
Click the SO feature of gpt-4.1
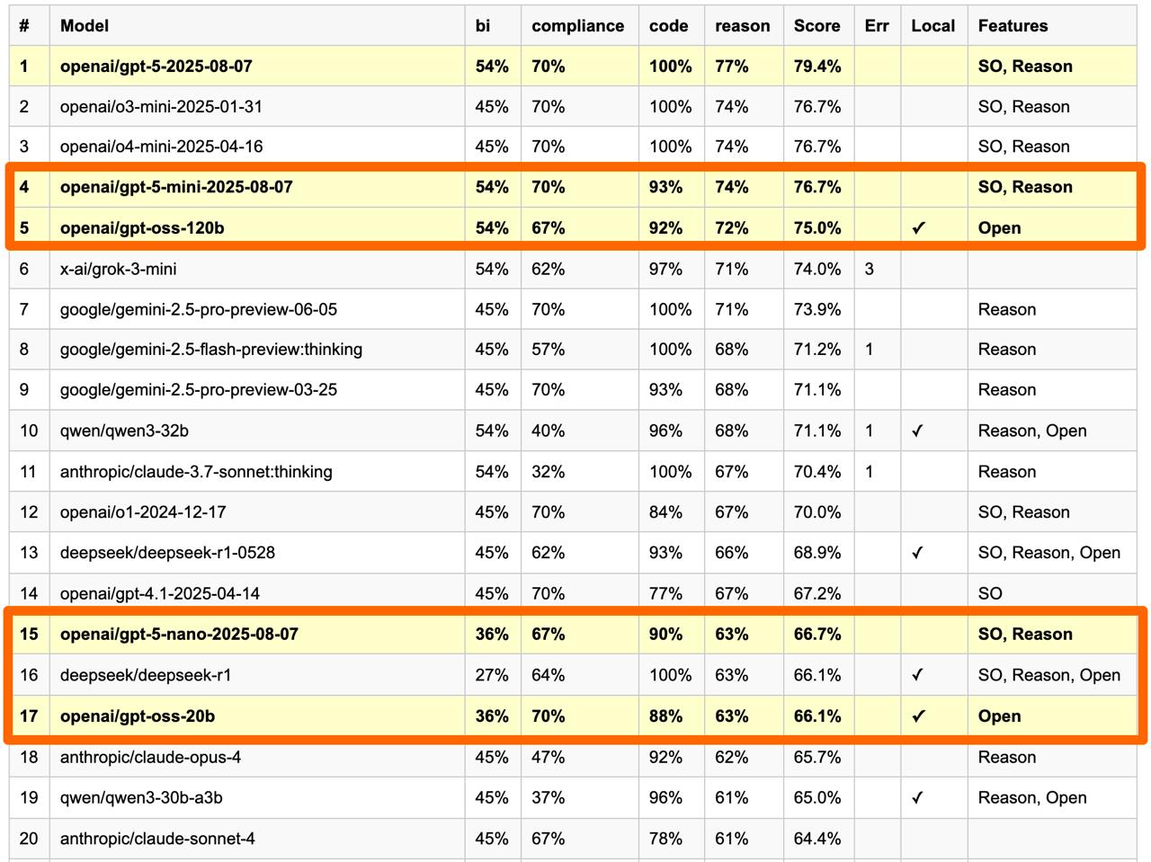[990, 593]
